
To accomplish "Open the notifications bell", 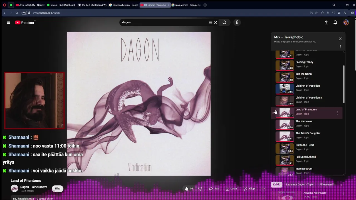I will pos(335,22).
